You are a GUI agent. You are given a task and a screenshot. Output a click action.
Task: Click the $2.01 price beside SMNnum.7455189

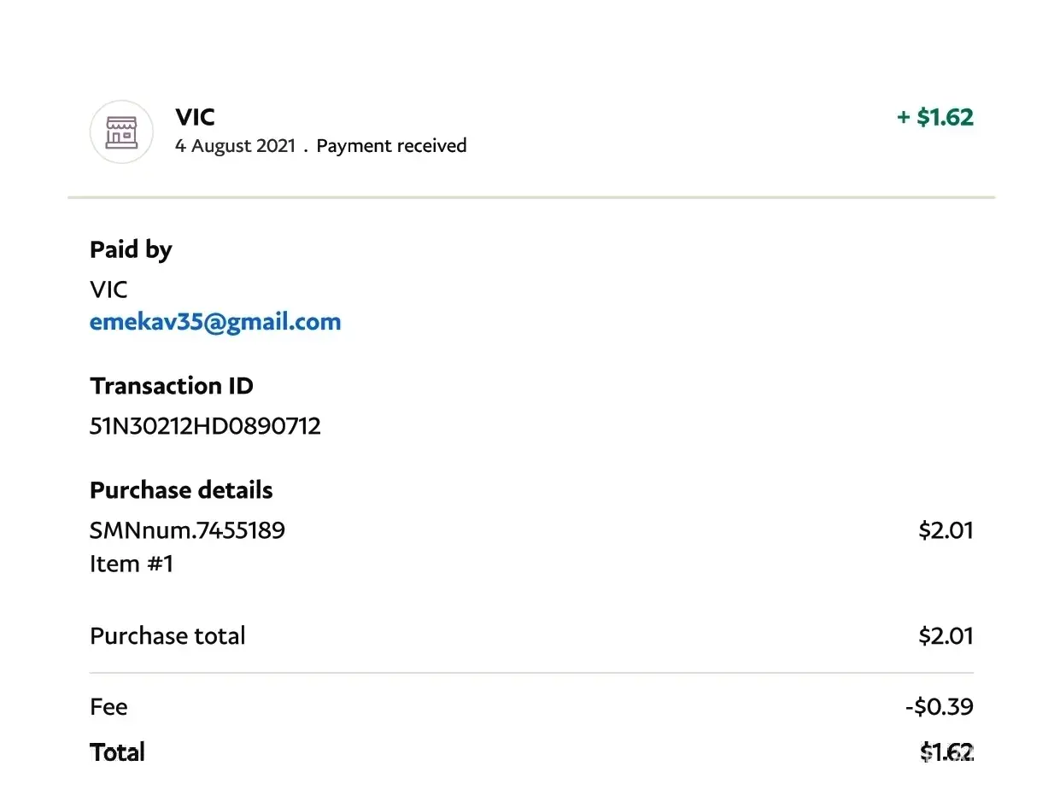coord(946,530)
